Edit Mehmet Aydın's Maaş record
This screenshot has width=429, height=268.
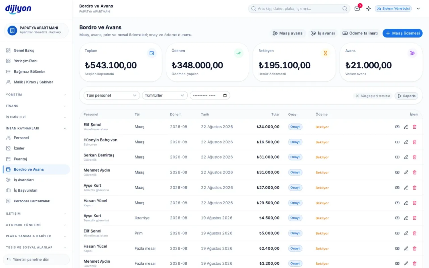pyautogui.click(x=406, y=172)
